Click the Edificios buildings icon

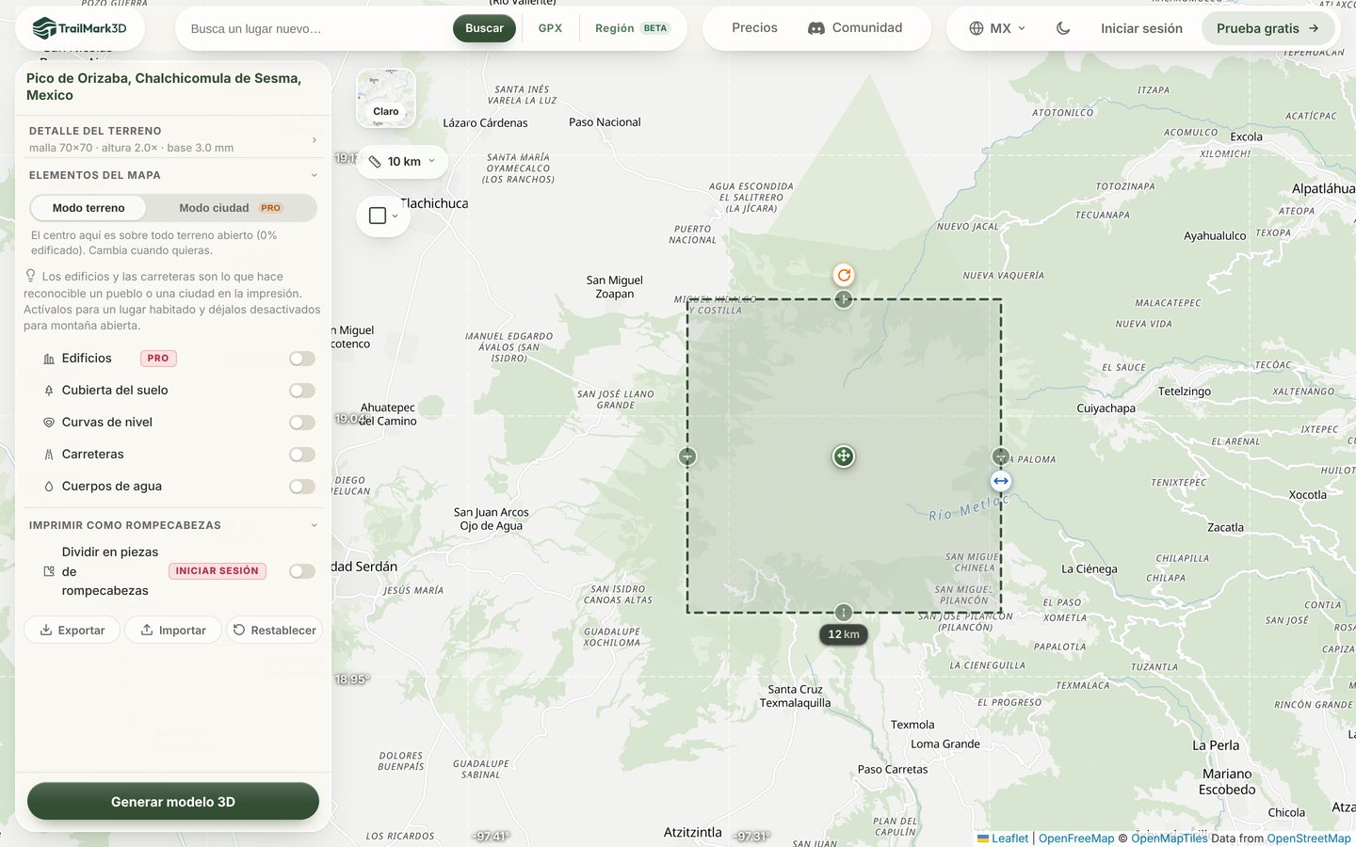point(49,359)
